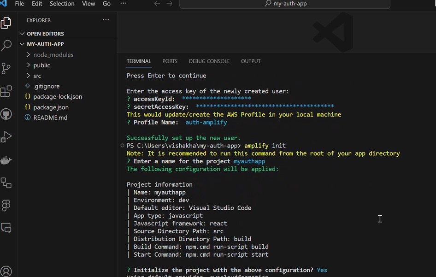Select the PORTS panel label
Viewport: 436px width, 277px height.
(170, 61)
